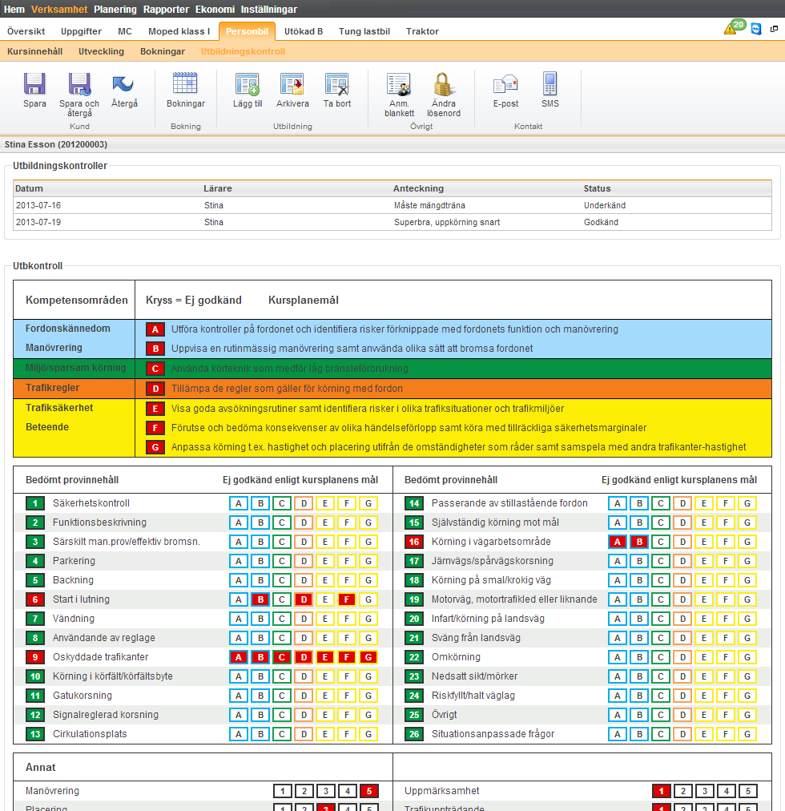Select rating 1 for Uppmärksamhet
Image resolution: width=785 pixels, height=811 pixels.
[x=662, y=791]
